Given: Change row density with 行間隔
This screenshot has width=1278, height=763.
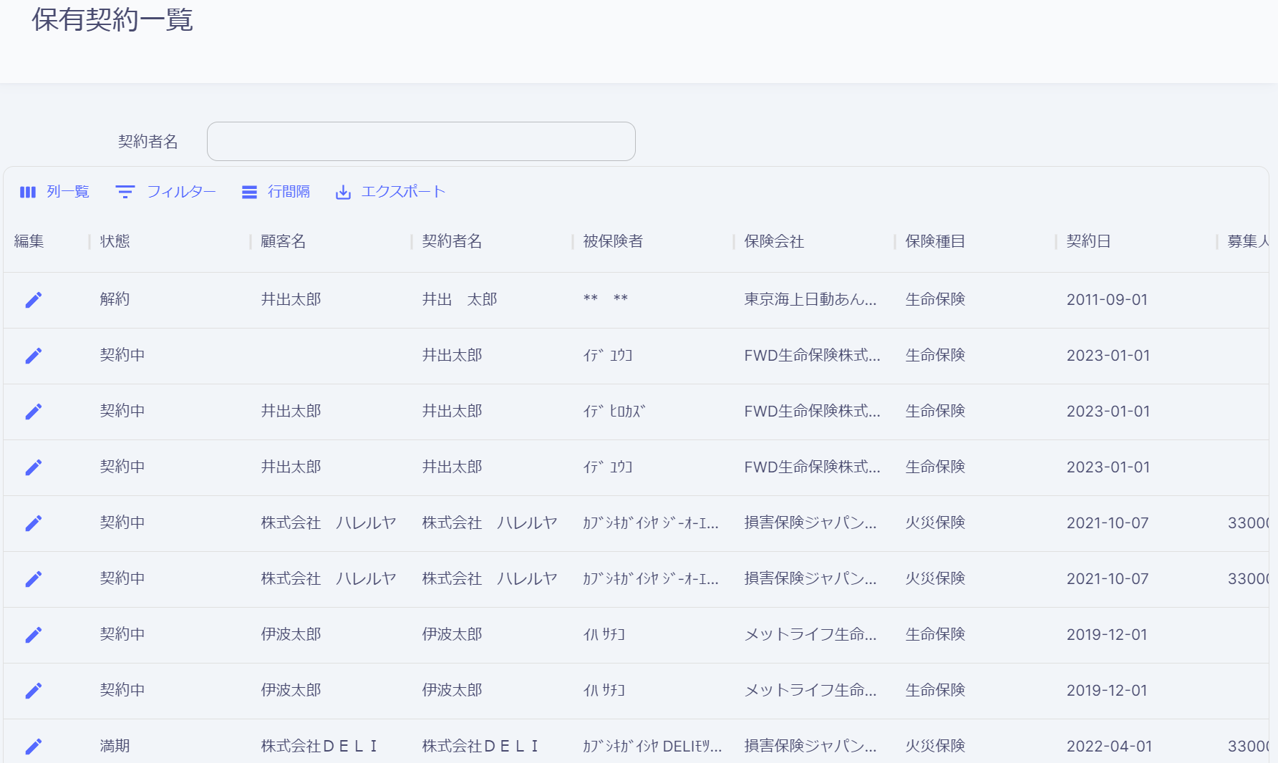Looking at the screenshot, I should (x=276, y=192).
